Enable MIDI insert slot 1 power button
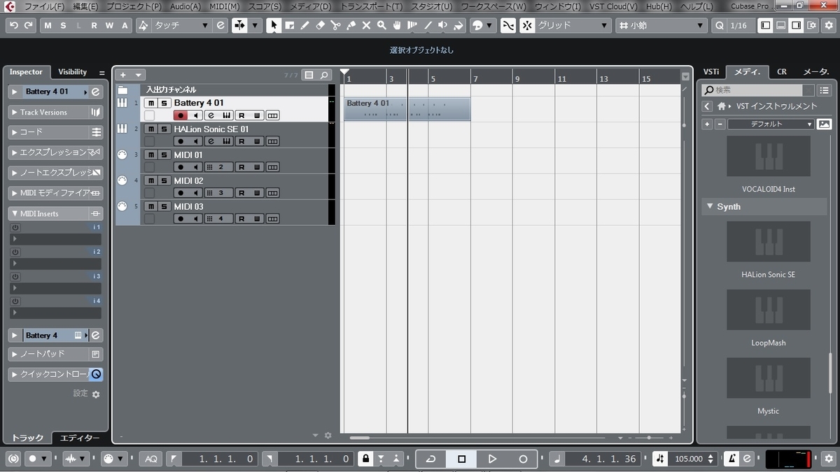Viewport: 840px width, 472px height. 15,228
